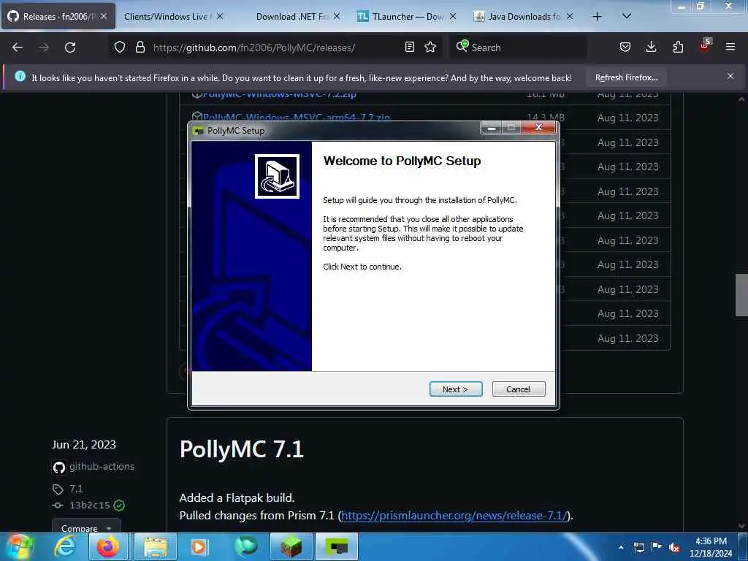
Task: Click the green bird taskbar icon
Action: (245, 546)
